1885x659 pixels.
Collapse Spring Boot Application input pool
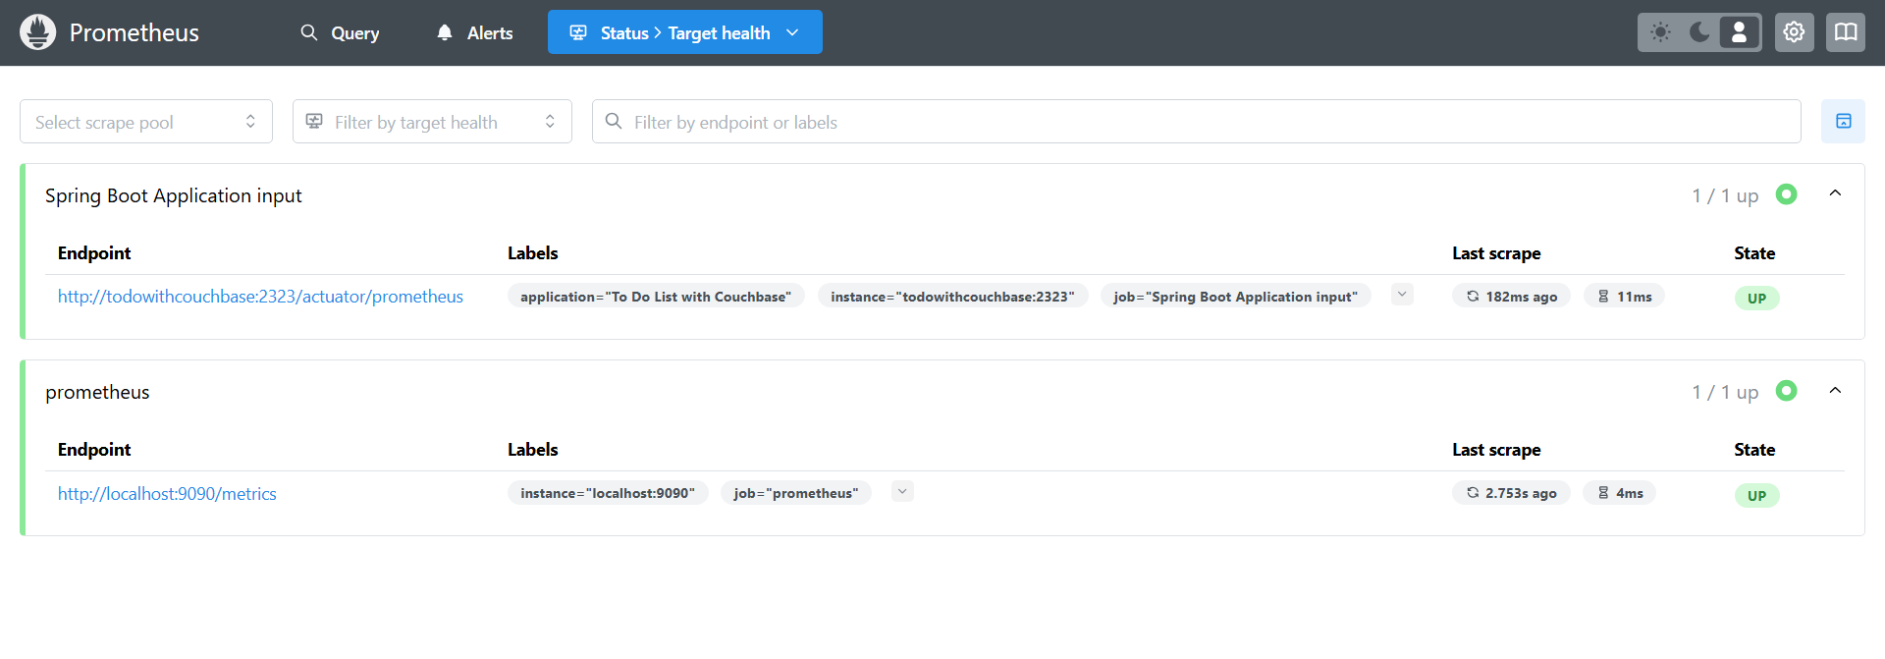tap(1835, 193)
